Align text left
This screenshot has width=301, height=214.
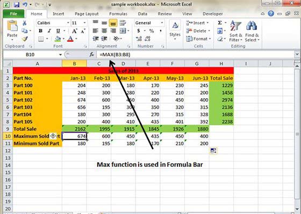tap(96, 31)
